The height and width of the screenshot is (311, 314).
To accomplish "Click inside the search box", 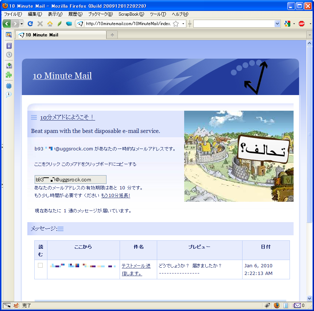I will 234,24.
